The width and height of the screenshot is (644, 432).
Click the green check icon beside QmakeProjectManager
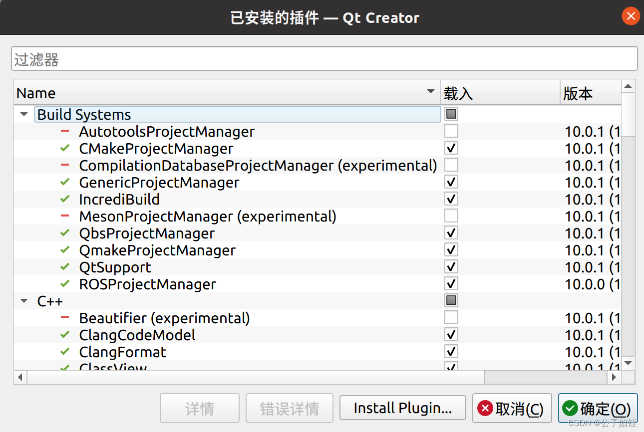coord(64,250)
